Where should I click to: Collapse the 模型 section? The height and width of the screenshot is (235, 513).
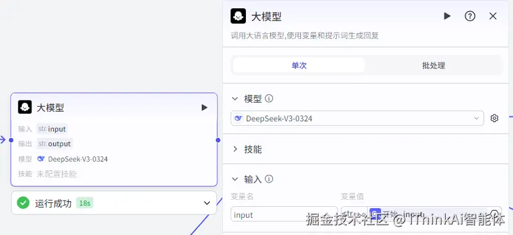[x=235, y=98]
